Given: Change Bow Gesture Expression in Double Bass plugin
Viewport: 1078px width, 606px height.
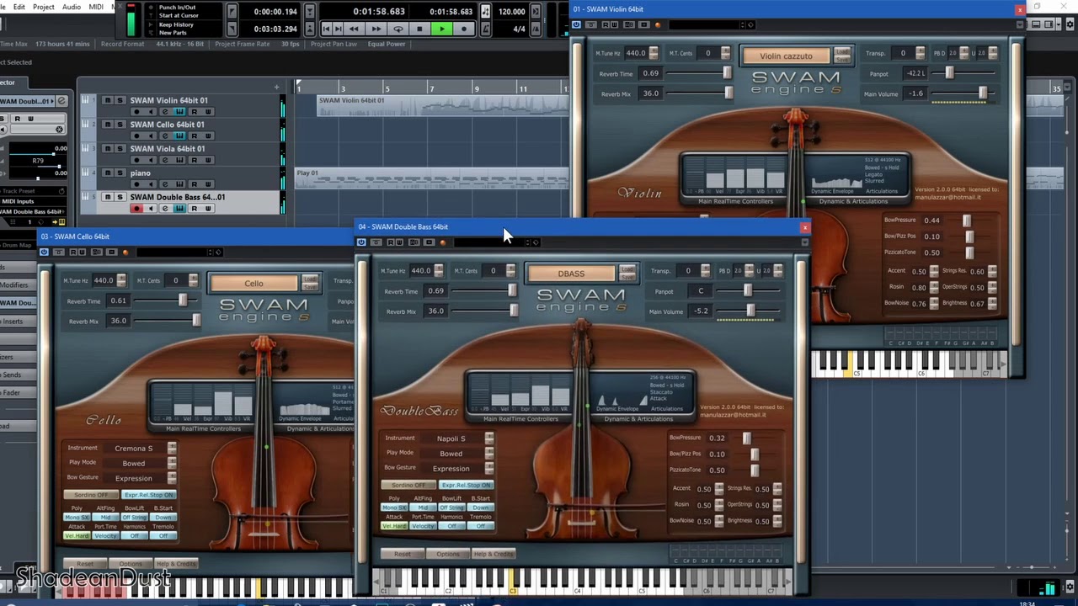Looking at the screenshot, I should point(451,469).
